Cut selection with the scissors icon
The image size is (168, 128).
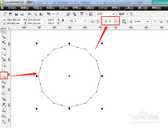(x=30, y=14)
